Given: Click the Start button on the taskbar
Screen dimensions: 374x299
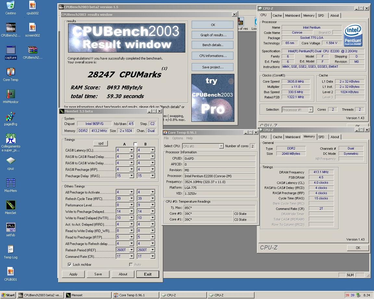Looking at the screenshot, I should point(8,295).
